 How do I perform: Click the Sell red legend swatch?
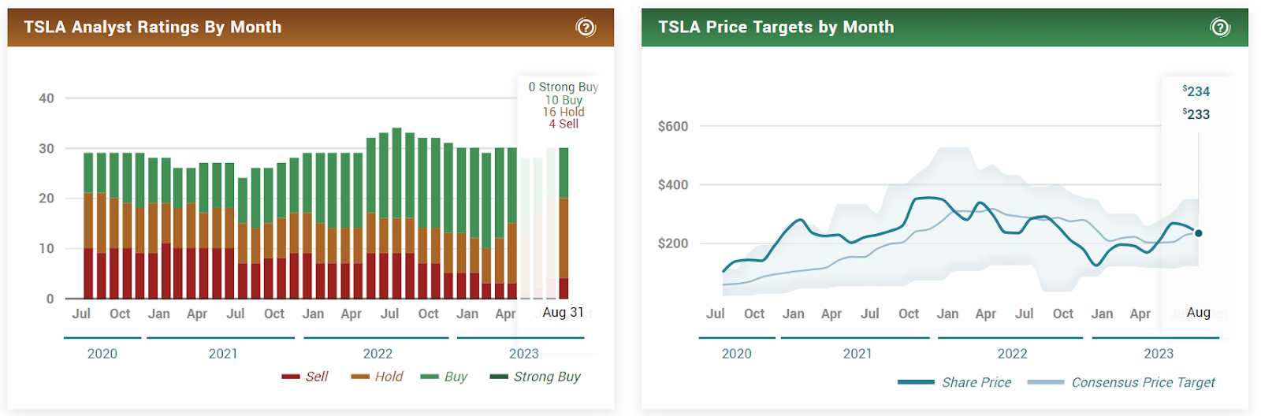point(291,377)
